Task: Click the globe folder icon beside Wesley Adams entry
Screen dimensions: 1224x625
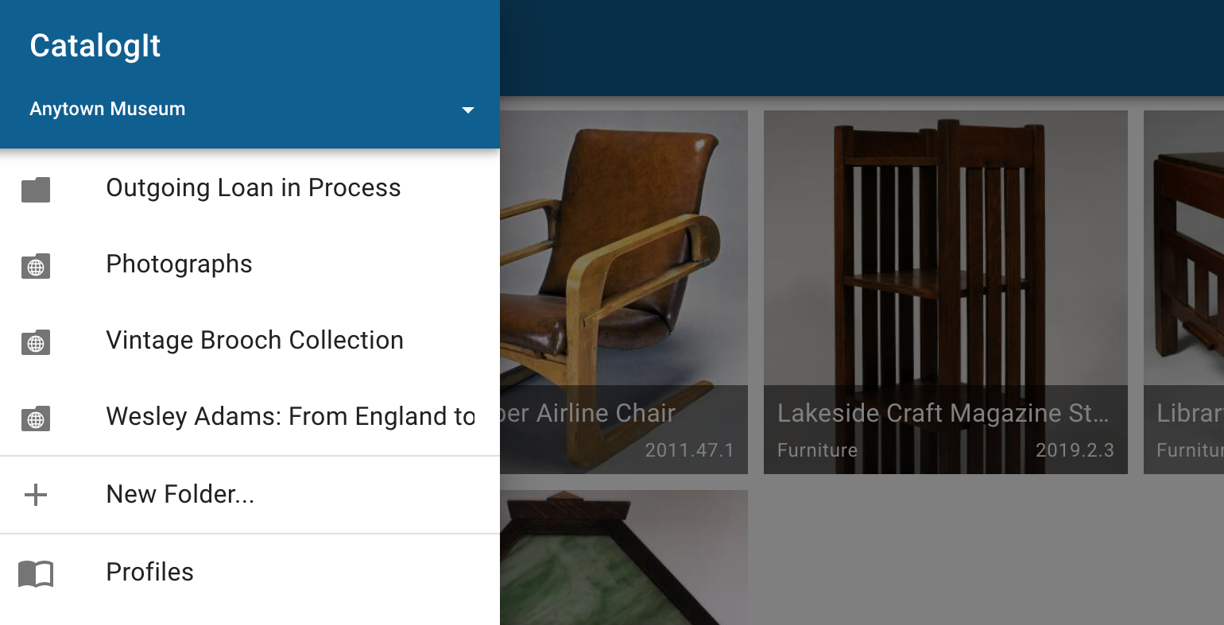Action: [36, 419]
